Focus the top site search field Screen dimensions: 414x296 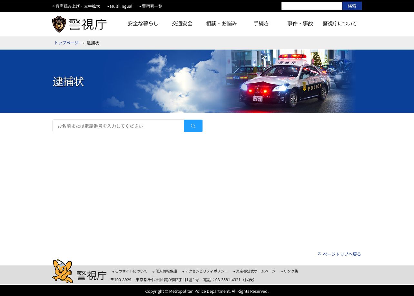(311, 6)
